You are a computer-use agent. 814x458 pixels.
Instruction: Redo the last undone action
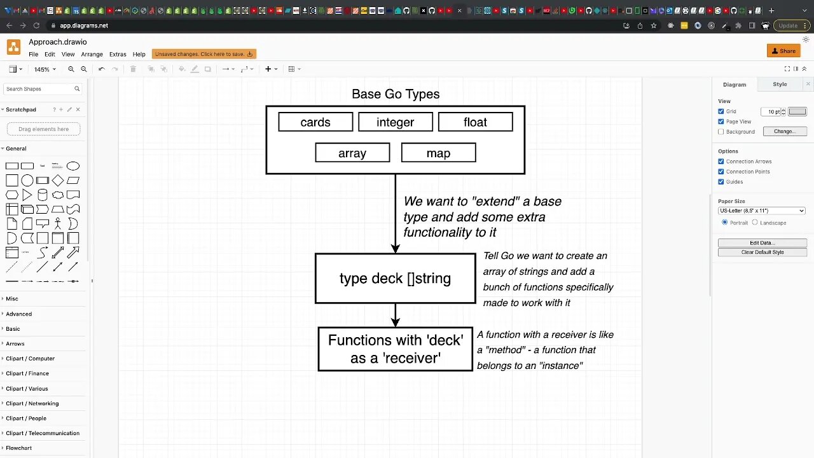[115, 69]
